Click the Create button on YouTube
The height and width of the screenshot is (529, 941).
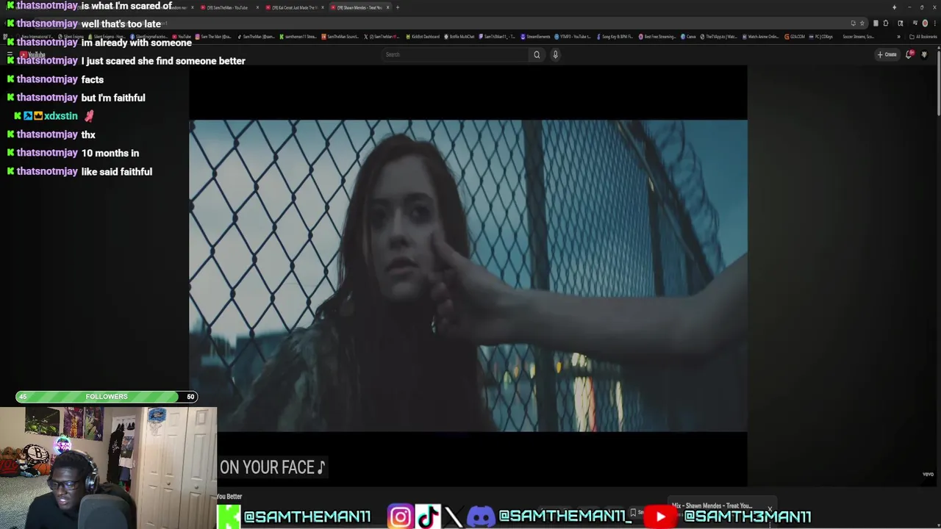coord(887,54)
